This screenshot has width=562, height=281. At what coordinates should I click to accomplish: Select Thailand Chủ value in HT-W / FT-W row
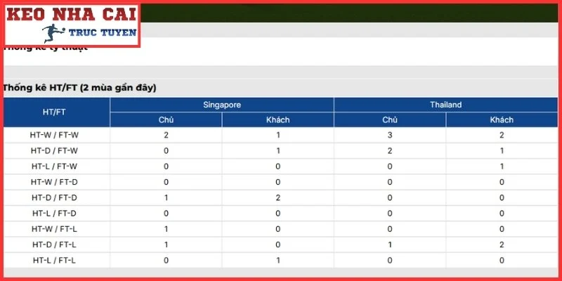click(390, 135)
